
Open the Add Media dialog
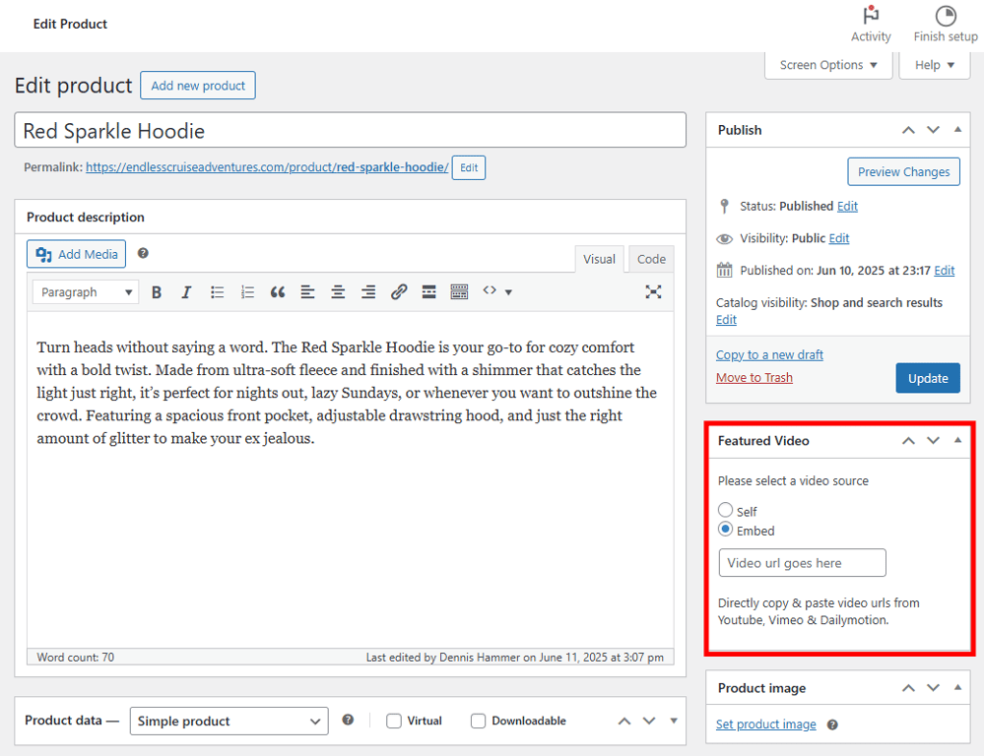[x=76, y=253]
